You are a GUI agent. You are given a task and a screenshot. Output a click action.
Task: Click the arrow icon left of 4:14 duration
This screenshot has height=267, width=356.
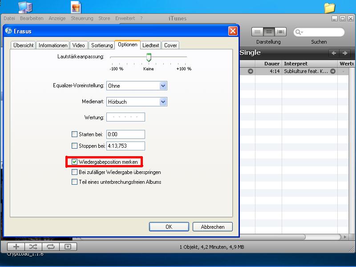pos(251,71)
